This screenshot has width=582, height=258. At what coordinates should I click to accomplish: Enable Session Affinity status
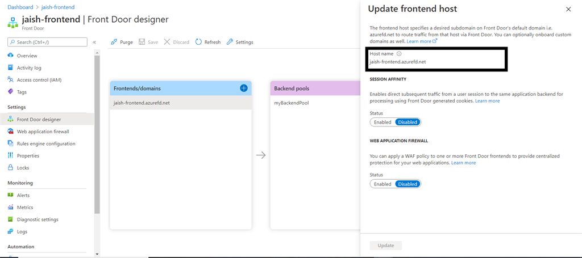383,122
